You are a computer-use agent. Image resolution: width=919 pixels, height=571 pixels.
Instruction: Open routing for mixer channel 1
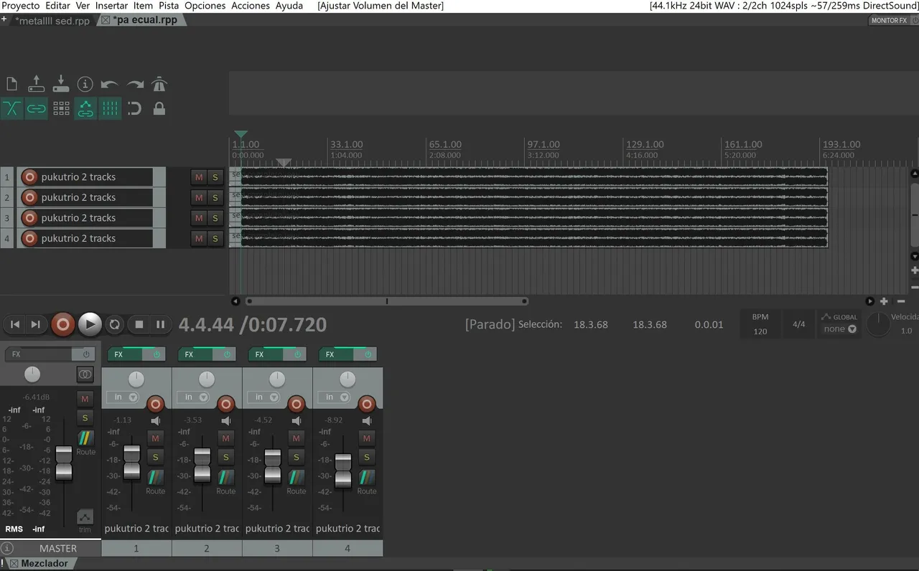[155, 477]
